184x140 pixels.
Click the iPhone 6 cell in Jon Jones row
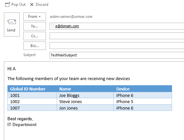[x=143, y=108]
